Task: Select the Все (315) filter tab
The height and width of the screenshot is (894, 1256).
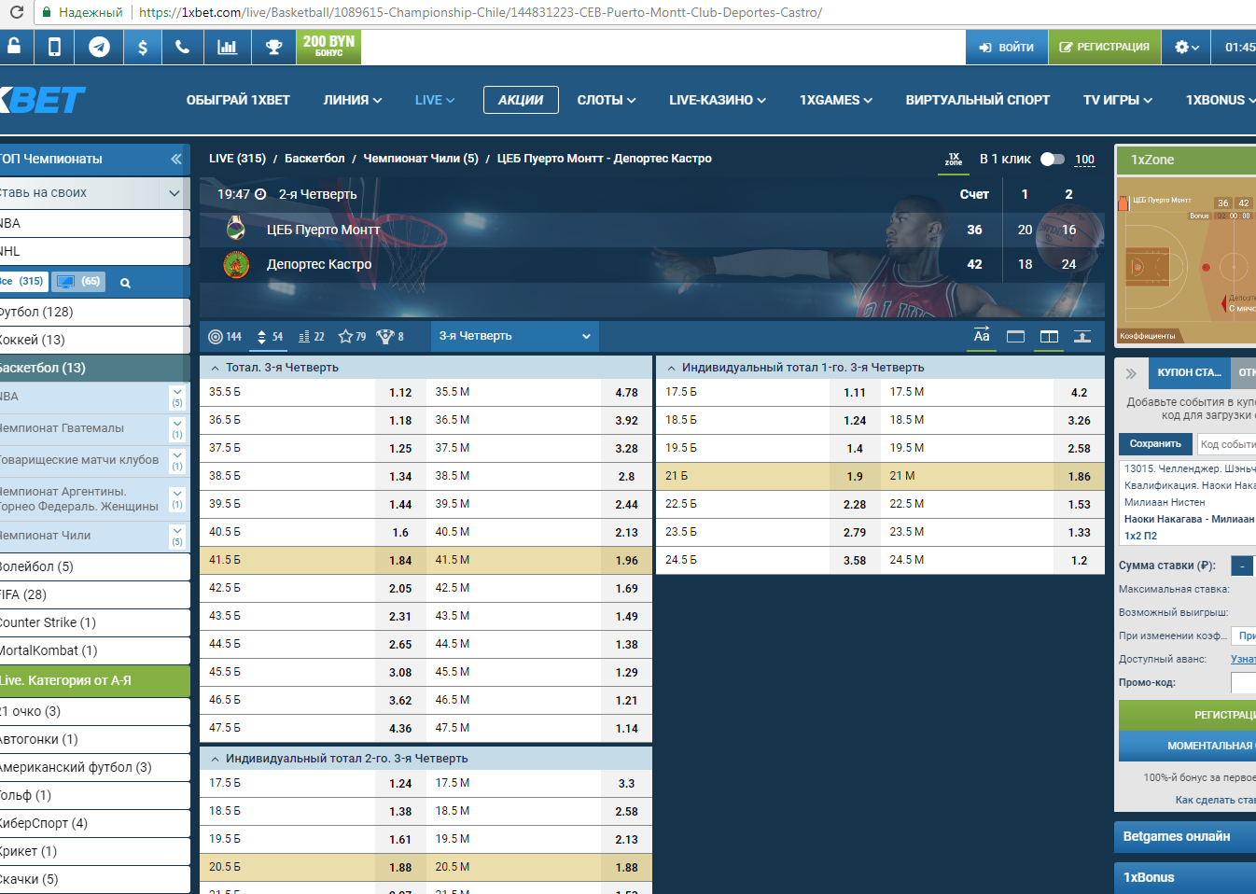Action: (22, 281)
